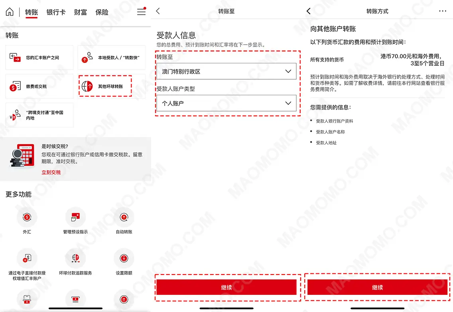This screenshot has height=312, width=453.
Task: Open 缴费或交税 bill payment
Action: [x=39, y=86]
